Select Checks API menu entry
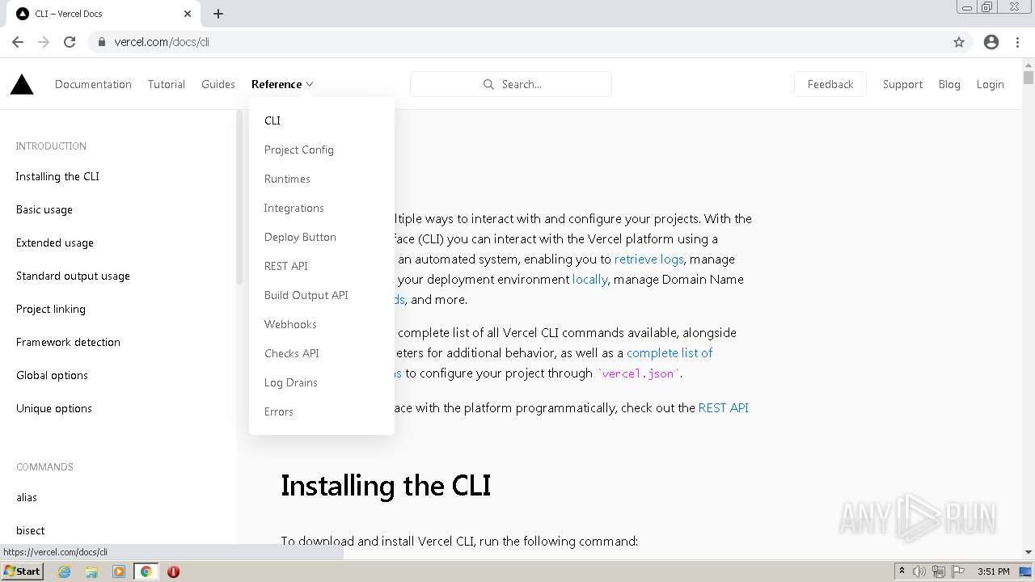 pos(292,353)
